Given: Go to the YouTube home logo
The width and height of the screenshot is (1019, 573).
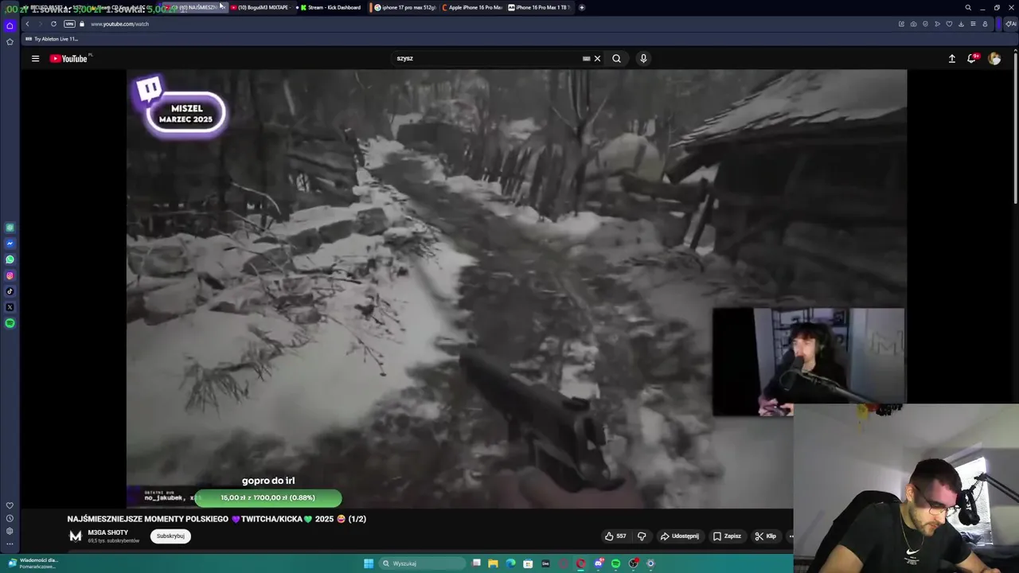Looking at the screenshot, I should point(70,58).
